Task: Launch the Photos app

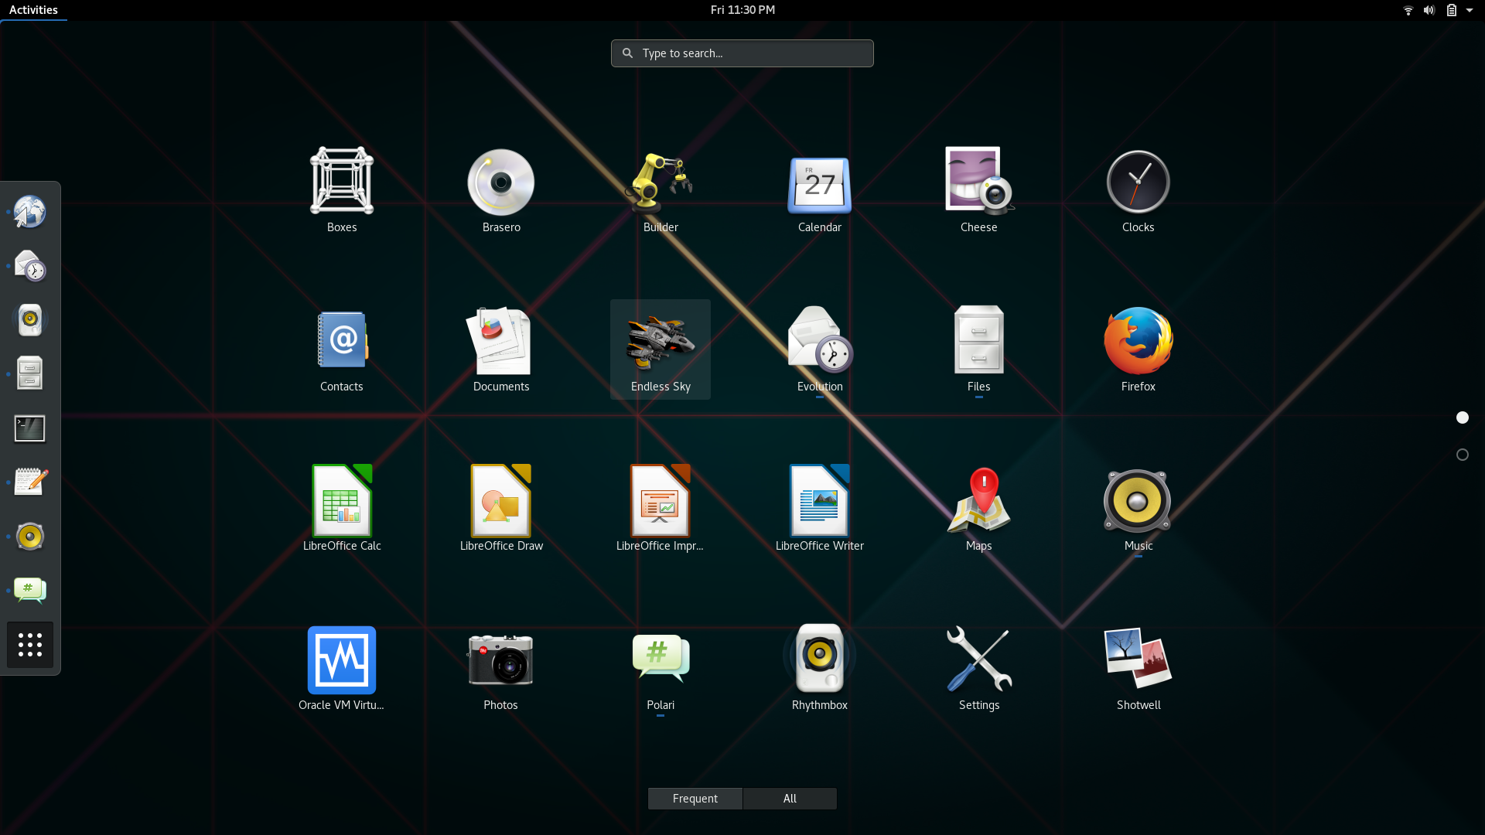Action: tap(501, 668)
